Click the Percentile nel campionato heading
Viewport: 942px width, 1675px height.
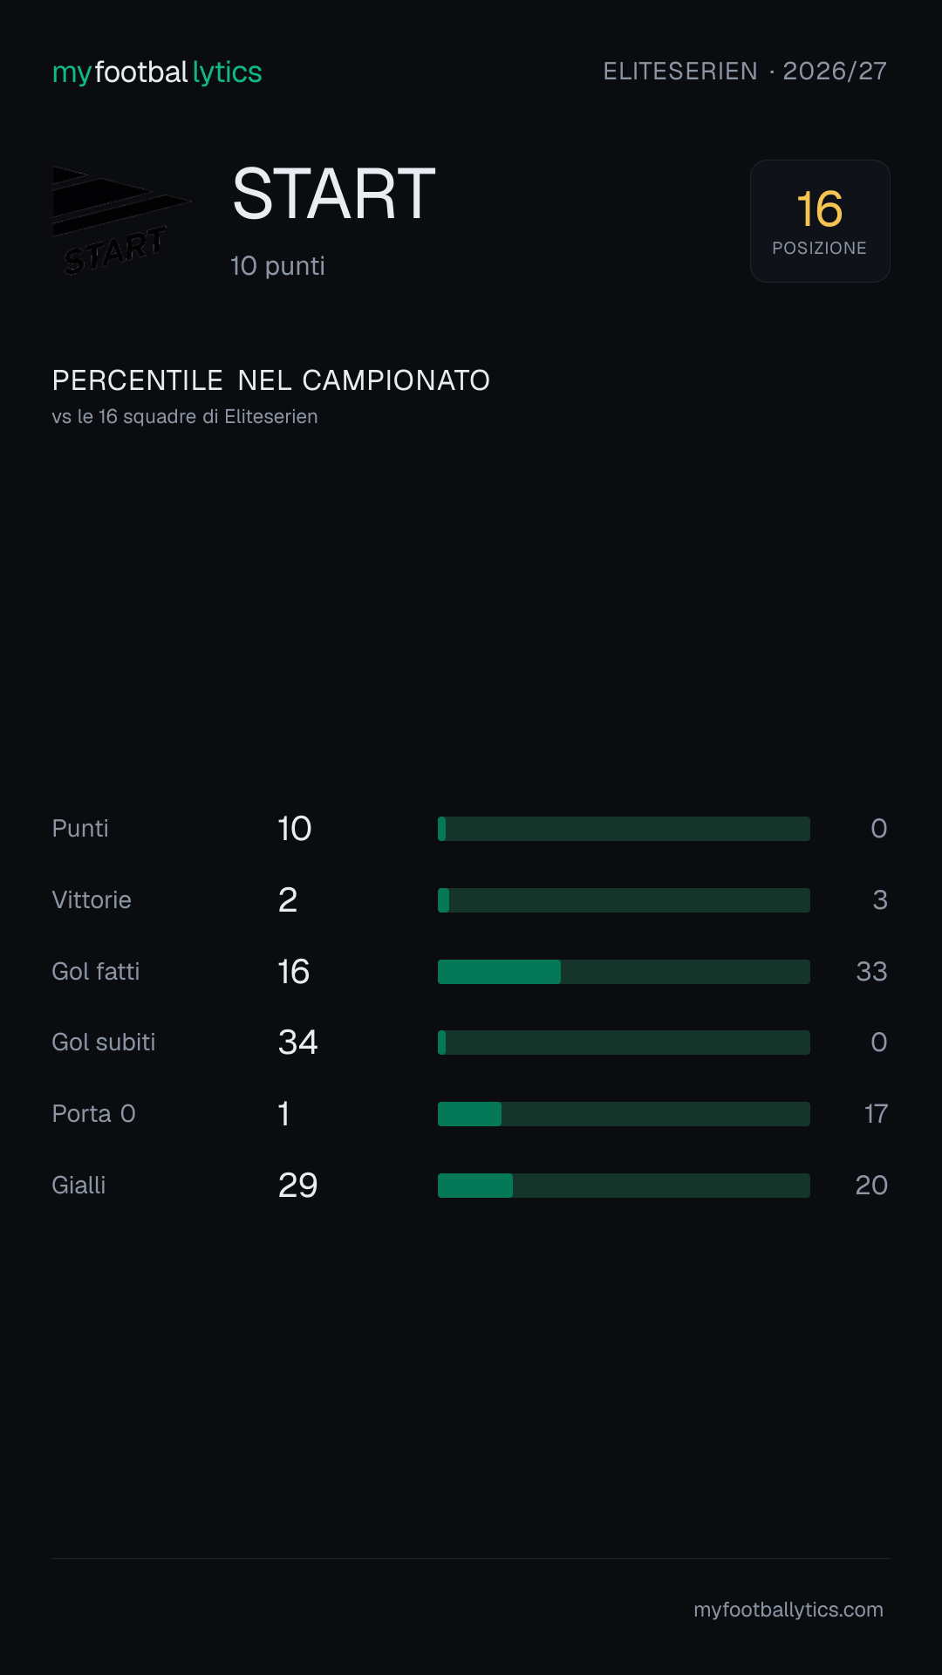(271, 380)
